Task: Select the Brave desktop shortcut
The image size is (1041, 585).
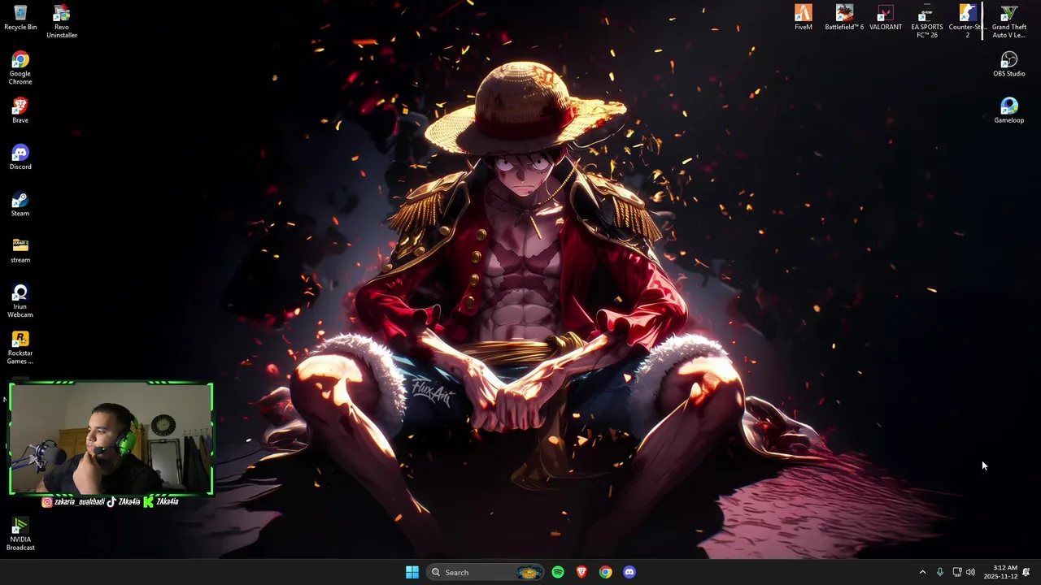Action: click(20, 111)
